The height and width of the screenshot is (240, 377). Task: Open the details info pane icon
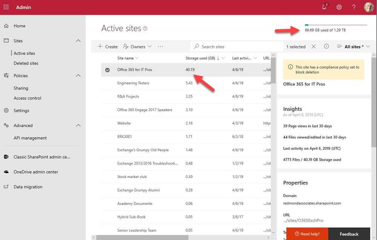[x=326, y=46]
